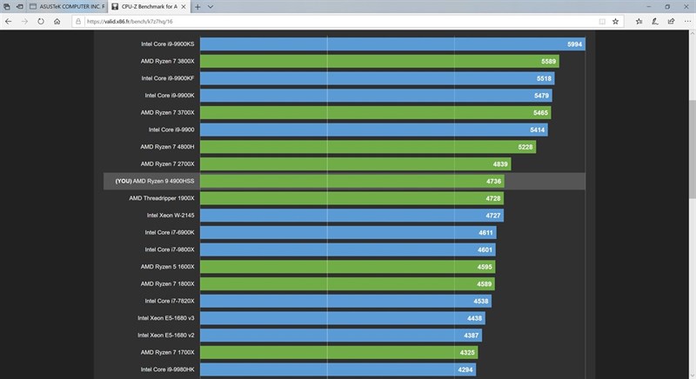This screenshot has height=379, width=696.
Task: Reload the page with Refresh icon
Action: click(x=41, y=21)
